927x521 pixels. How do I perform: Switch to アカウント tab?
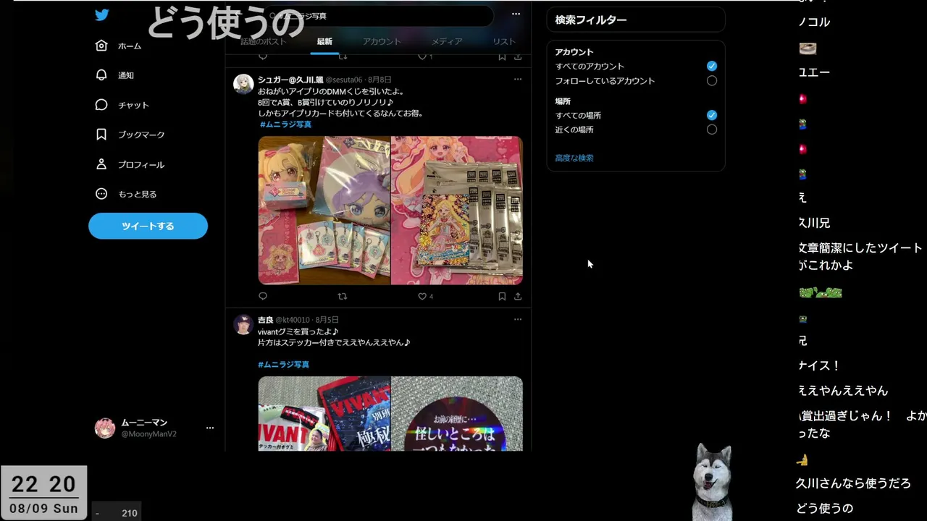pyautogui.click(x=382, y=41)
